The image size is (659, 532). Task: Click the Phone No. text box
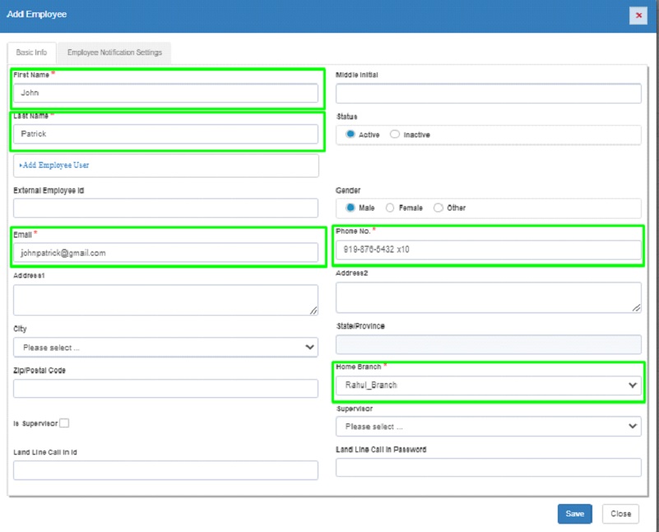click(488, 249)
